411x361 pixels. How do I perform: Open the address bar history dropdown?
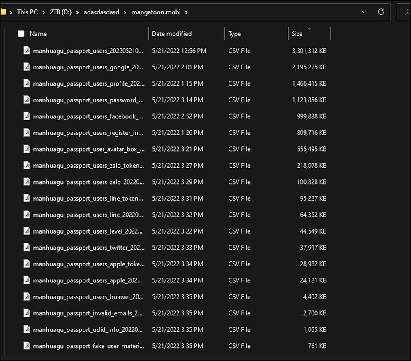coord(364,12)
